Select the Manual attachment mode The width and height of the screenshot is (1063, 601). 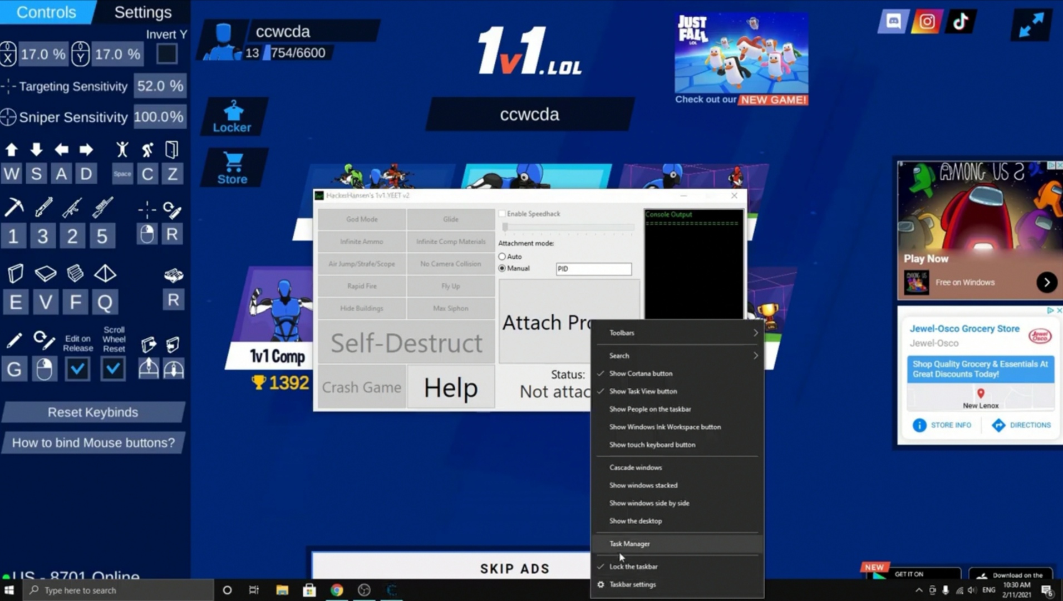click(x=502, y=268)
